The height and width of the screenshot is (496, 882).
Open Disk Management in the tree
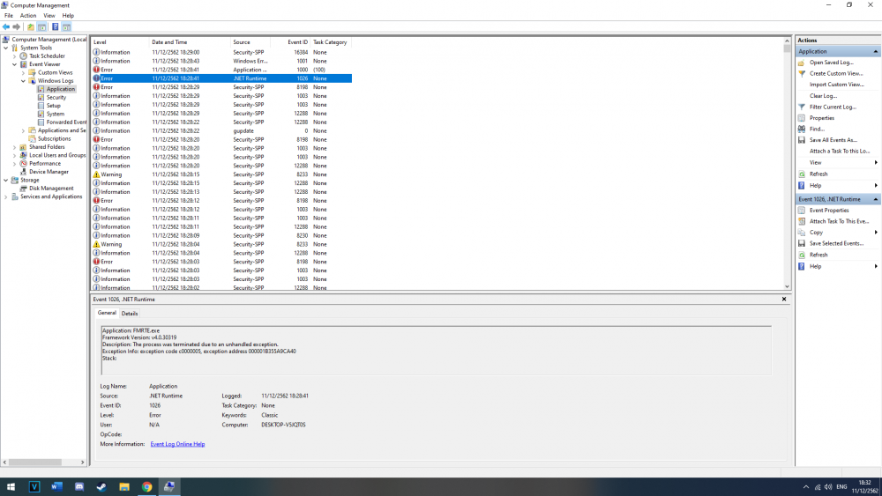click(x=50, y=189)
